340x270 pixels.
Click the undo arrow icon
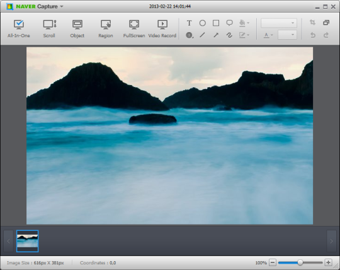pyautogui.click(x=313, y=35)
